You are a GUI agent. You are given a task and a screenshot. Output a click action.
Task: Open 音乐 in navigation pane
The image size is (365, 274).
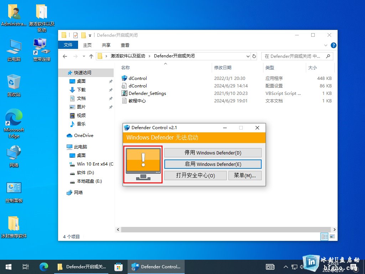click(x=81, y=124)
